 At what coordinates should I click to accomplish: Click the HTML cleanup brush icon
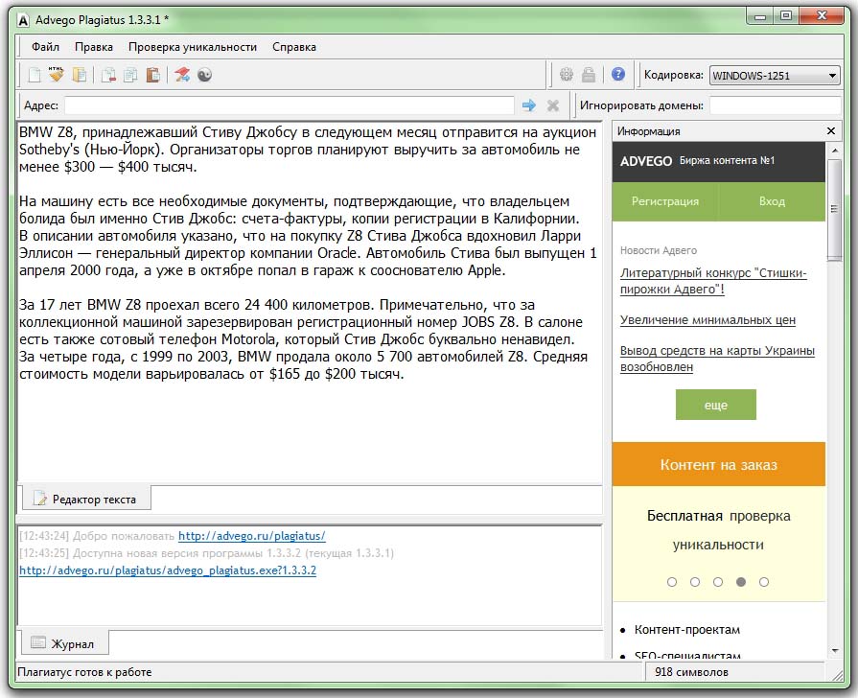click(56, 75)
